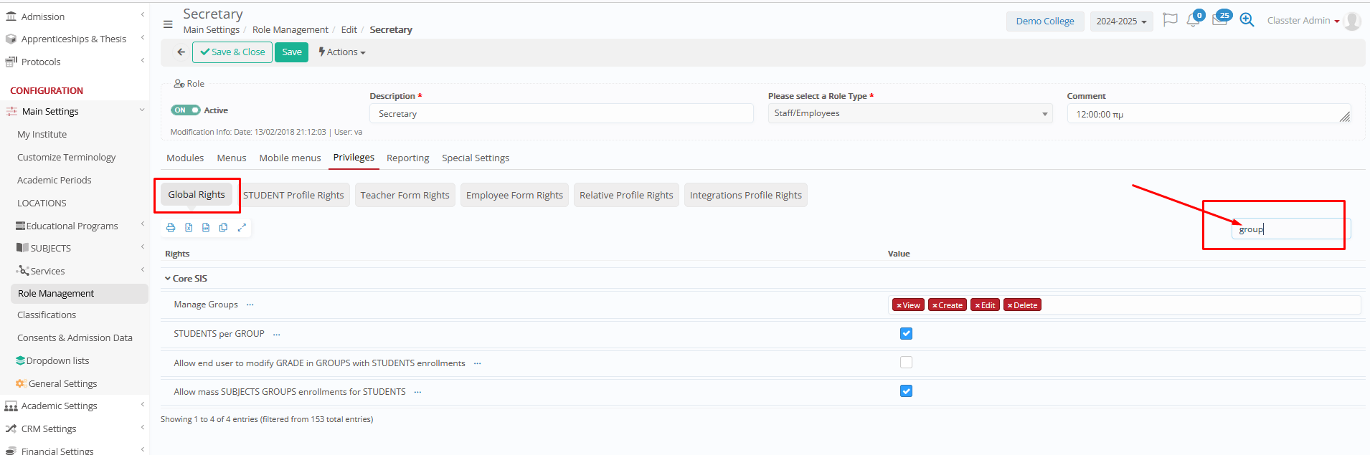Screen dimensions: 1370x455
Task: Click the Description input field
Action: [561, 114]
